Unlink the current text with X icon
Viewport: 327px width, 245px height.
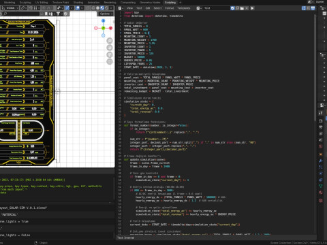click(x=247, y=8)
